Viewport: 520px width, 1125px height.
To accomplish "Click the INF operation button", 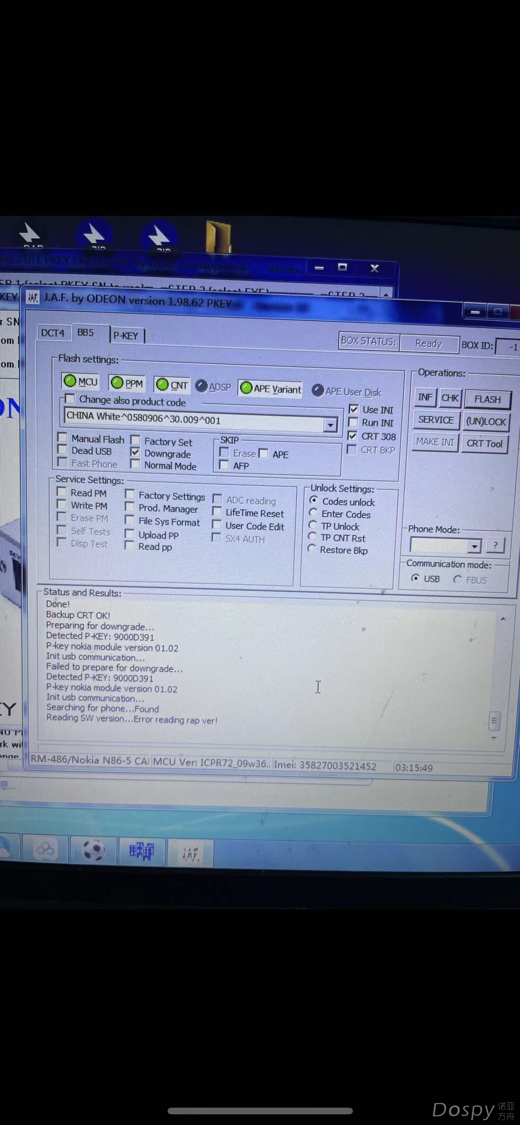I will click(x=425, y=397).
